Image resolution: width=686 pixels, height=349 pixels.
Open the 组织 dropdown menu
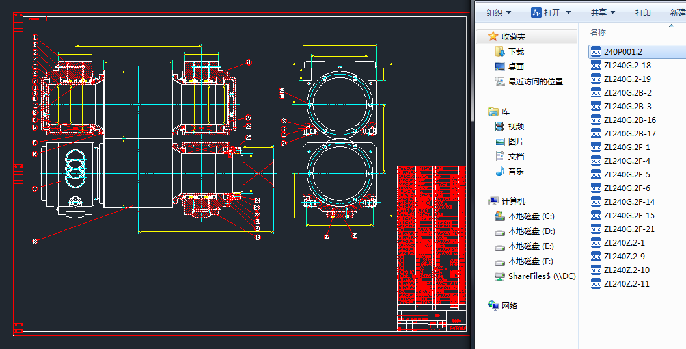pos(499,12)
